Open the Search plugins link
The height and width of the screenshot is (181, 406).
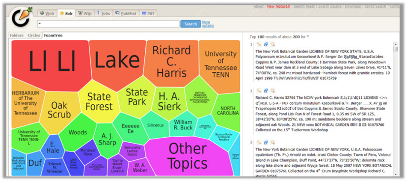click(x=330, y=6)
